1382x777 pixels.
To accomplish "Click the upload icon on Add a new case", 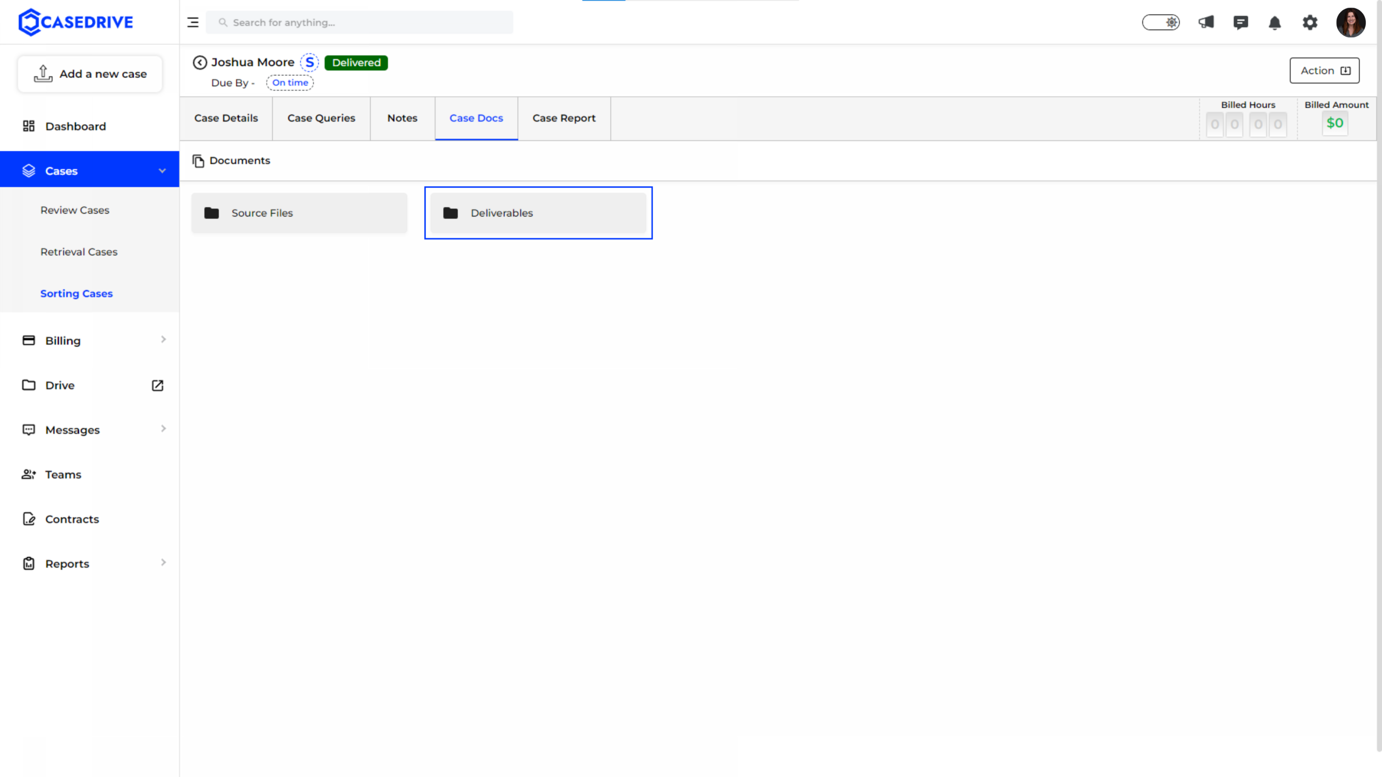I will click(43, 73).
